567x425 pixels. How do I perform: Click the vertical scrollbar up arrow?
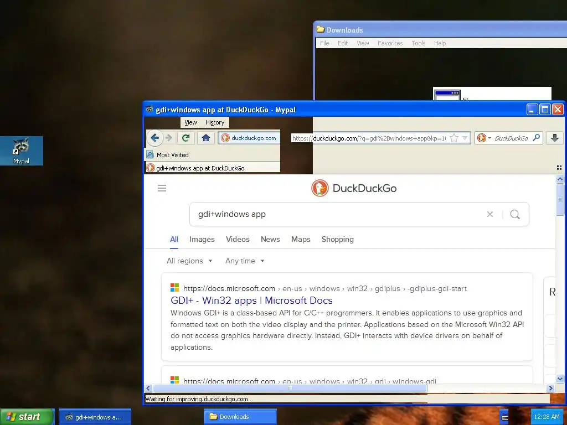click(560, 179)
